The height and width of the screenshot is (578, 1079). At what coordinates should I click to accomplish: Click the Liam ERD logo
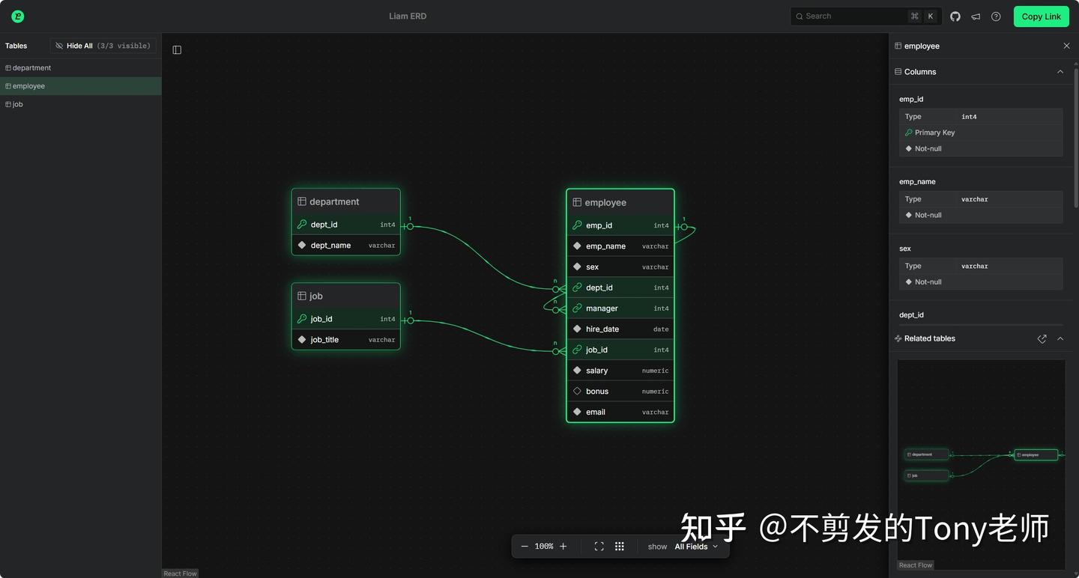click(x=16, y=16)
